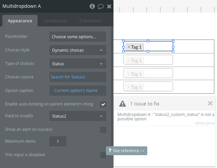The height and width of the screenshot is (168, 217).
Task: Click the warning triangle issue icon
Action: 123,103
